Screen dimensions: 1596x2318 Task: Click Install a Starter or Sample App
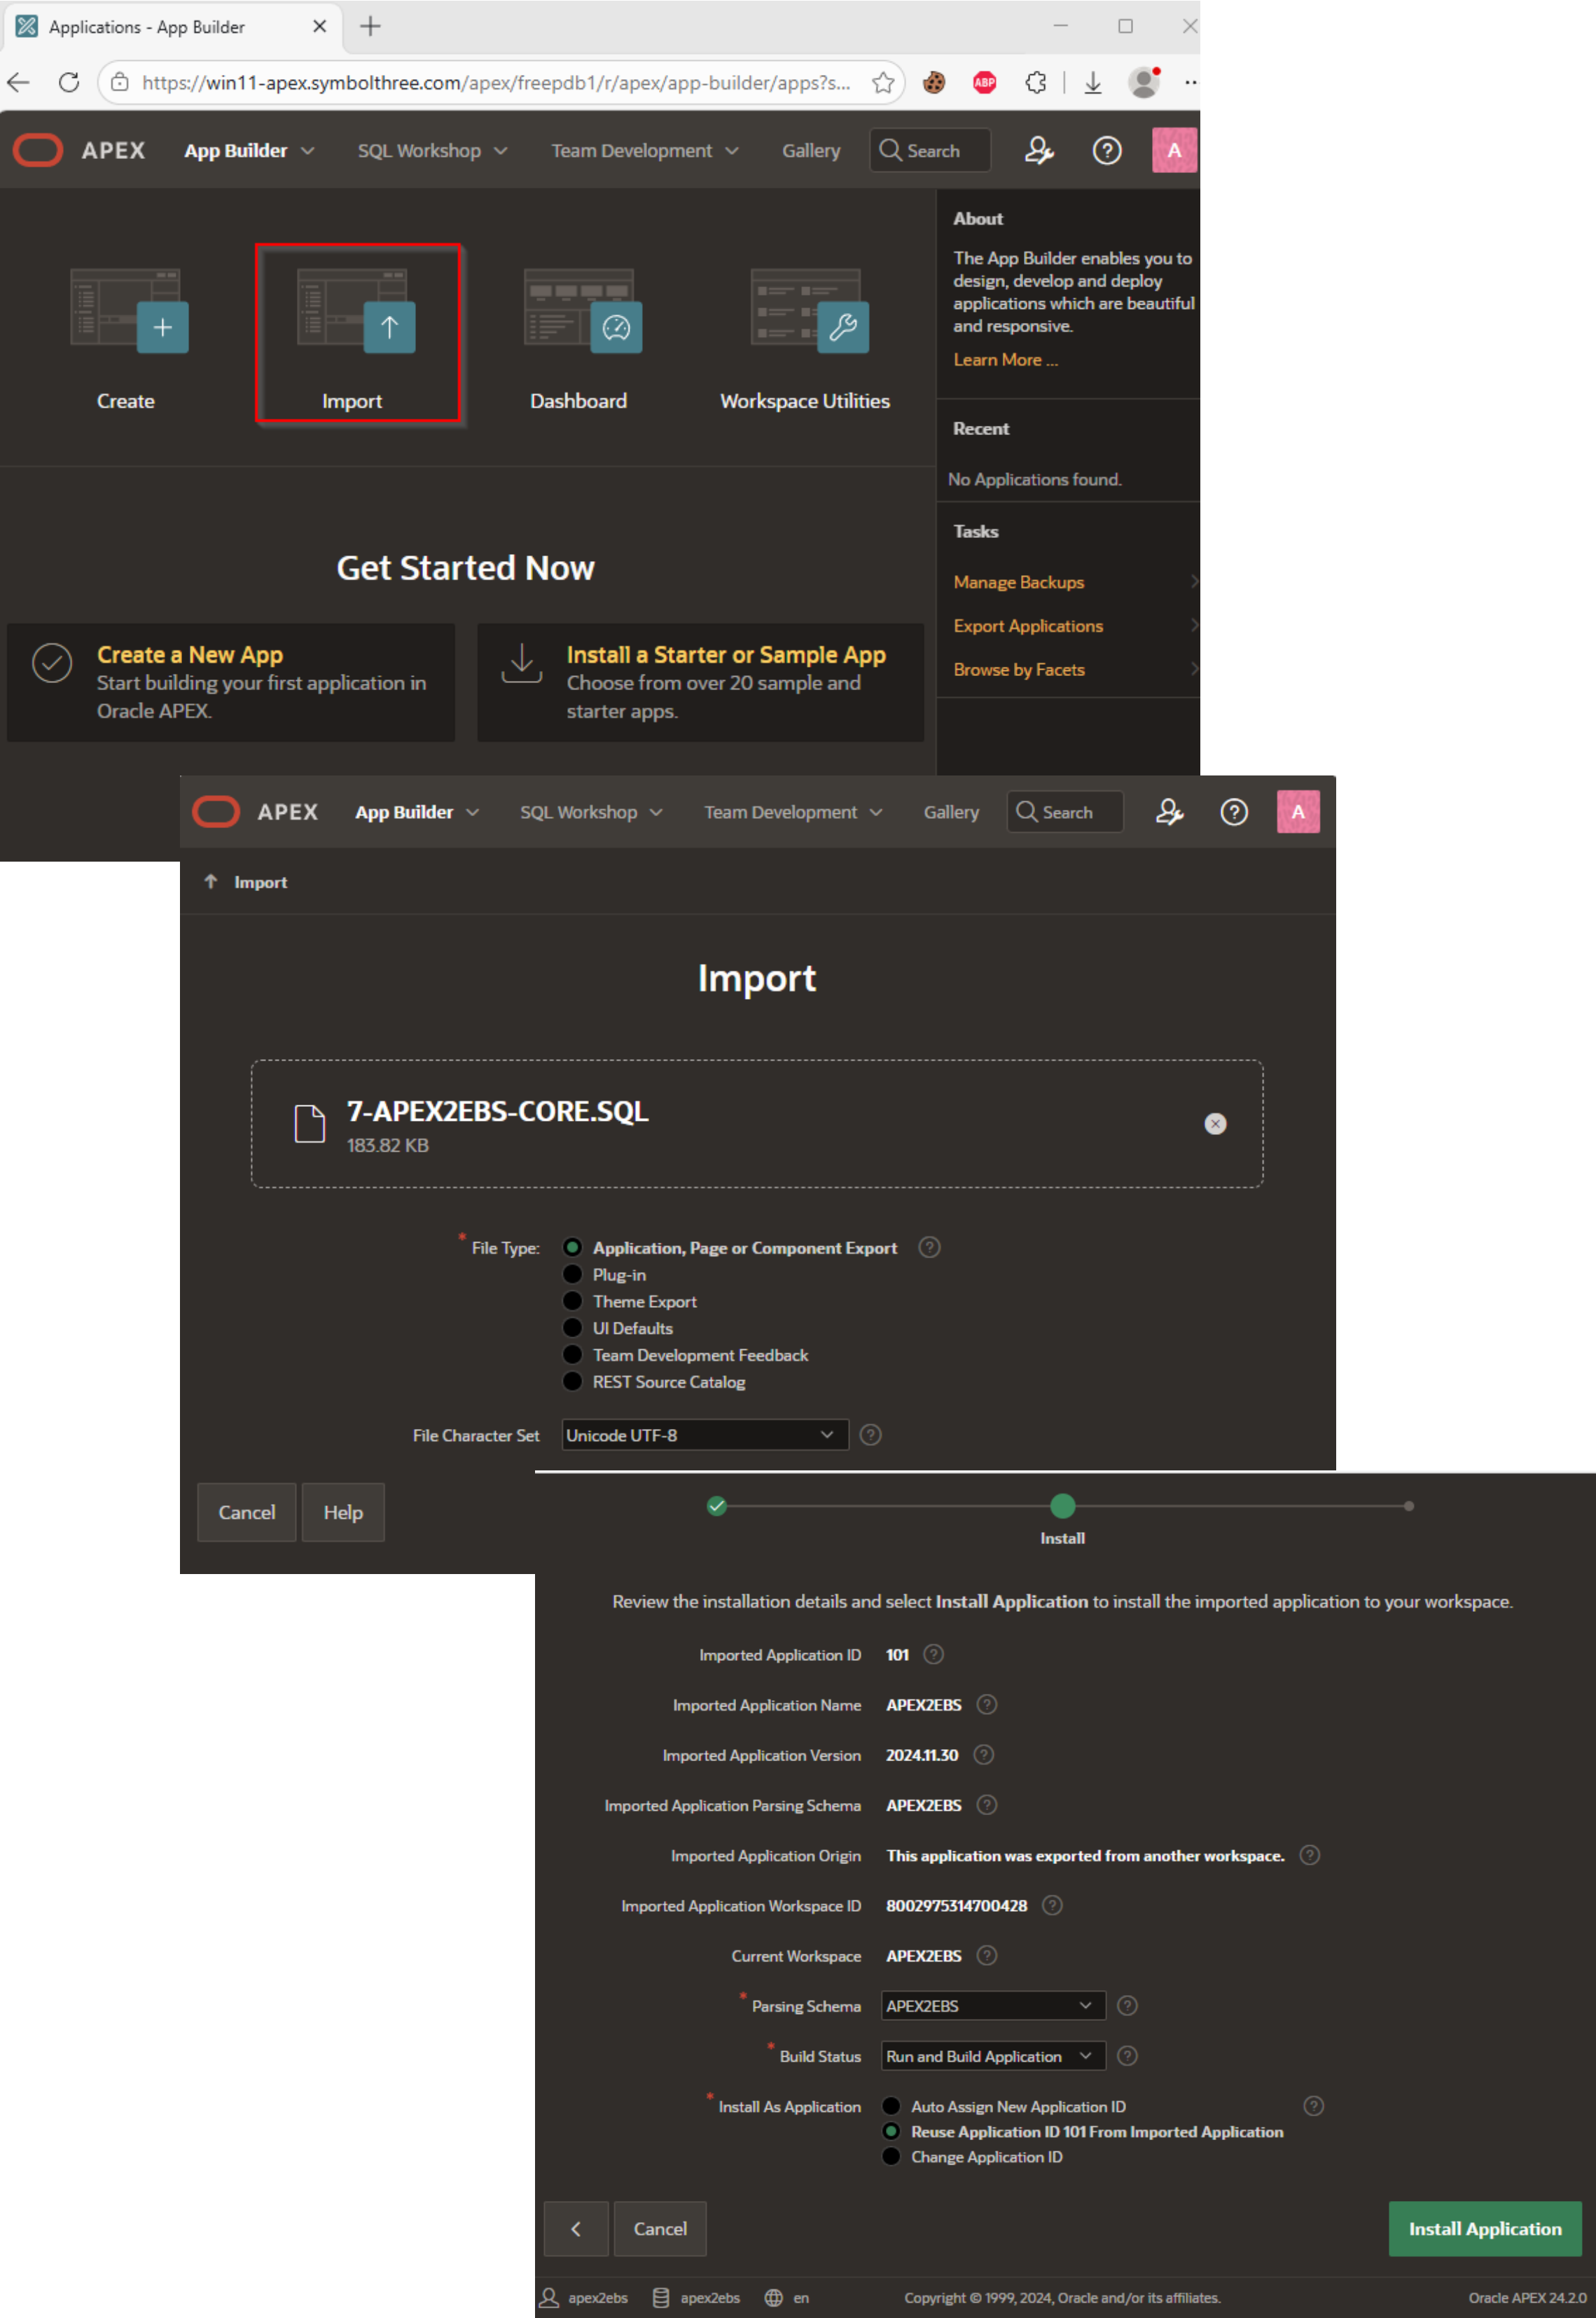700,682
